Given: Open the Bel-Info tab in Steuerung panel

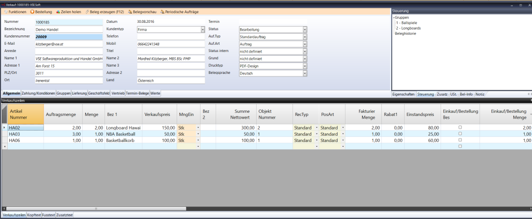Looking at the screenshot, I should click(466, 94).
